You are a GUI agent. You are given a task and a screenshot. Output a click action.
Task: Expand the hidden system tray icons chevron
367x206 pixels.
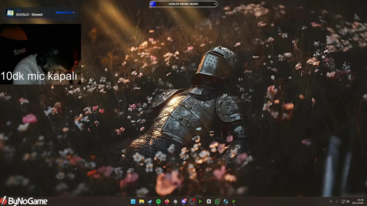pyautogui.click(x=331, y=201)
